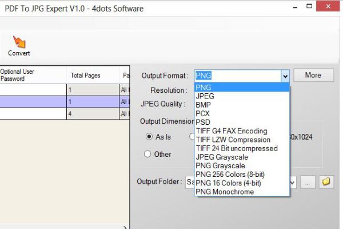Select the Other dimension radio button
343x229 pixels.
[147, 154]
